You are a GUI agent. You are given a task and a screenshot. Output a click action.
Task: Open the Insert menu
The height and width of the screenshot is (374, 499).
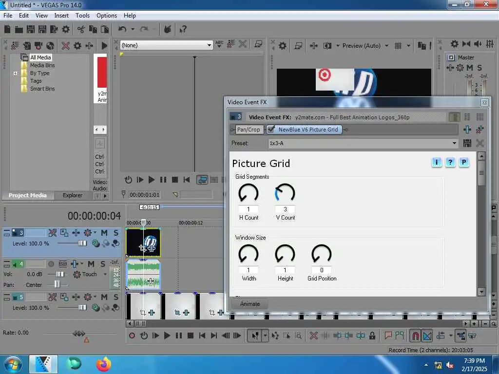[61, 16]
